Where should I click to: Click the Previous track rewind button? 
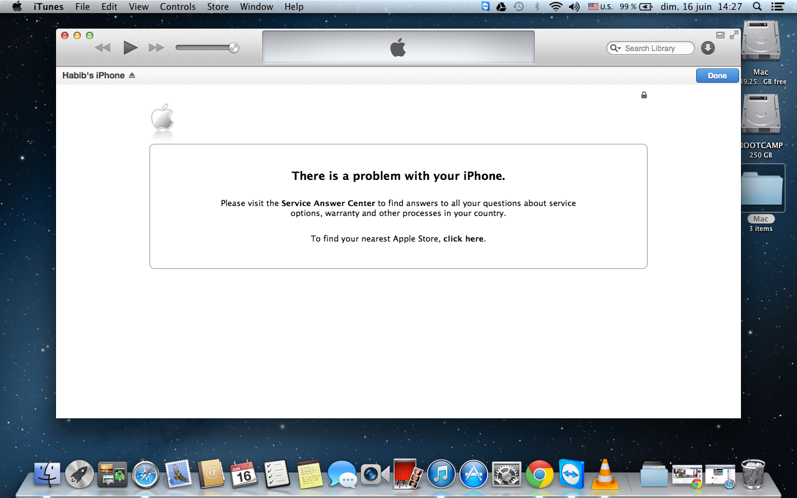[103, 48]
